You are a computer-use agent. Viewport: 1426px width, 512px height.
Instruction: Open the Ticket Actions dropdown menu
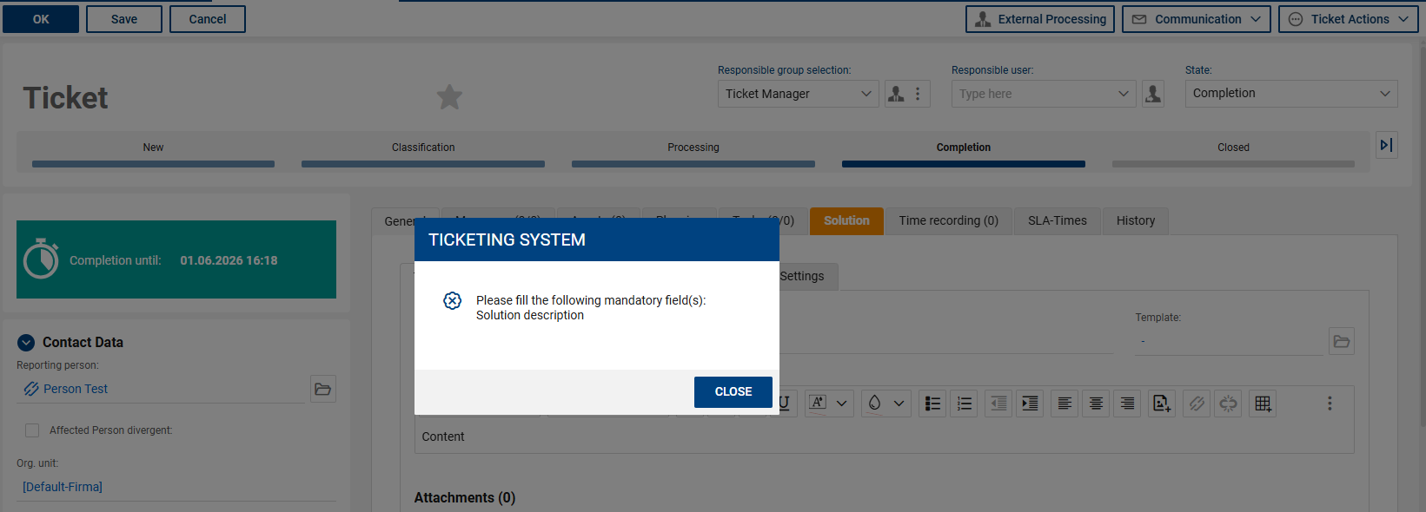pyautogui.click(x=1349, y=19)
